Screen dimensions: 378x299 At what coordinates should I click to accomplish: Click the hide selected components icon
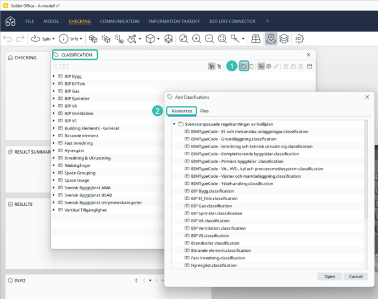(119, 39)
